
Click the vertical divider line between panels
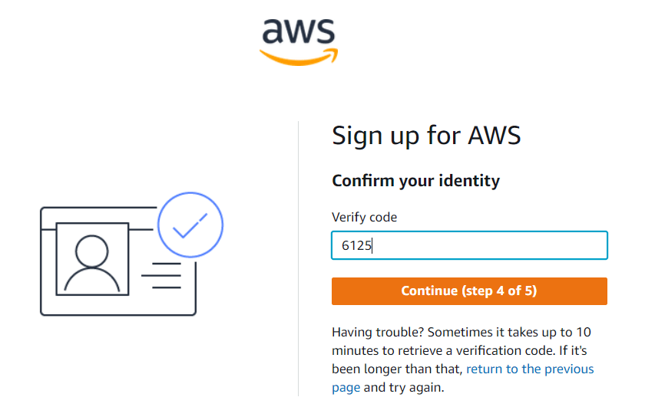(298, 258)
